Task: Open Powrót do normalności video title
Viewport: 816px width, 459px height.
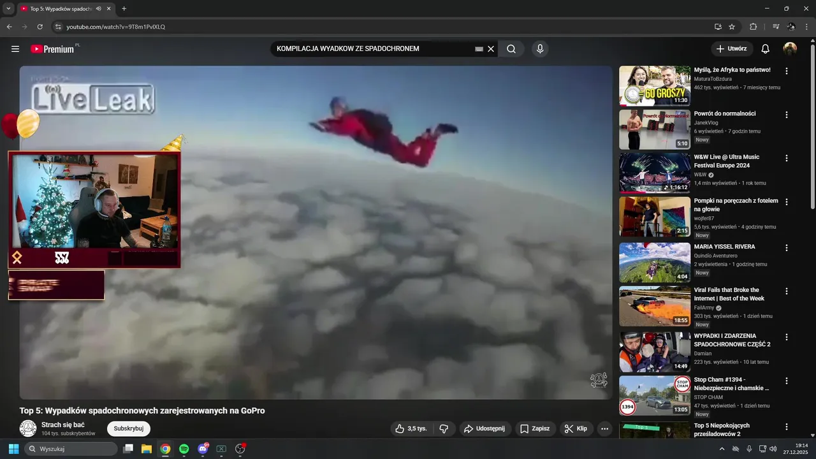Action: point(725,113)
